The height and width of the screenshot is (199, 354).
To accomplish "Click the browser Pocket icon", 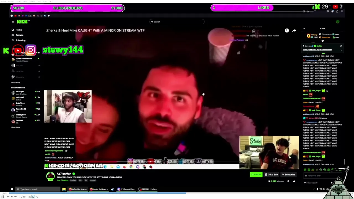I will pyautogui.click(x=328, y=11).
